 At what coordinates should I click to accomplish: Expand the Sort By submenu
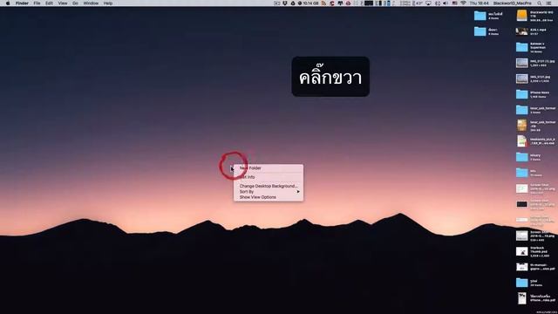click(269, 192)
